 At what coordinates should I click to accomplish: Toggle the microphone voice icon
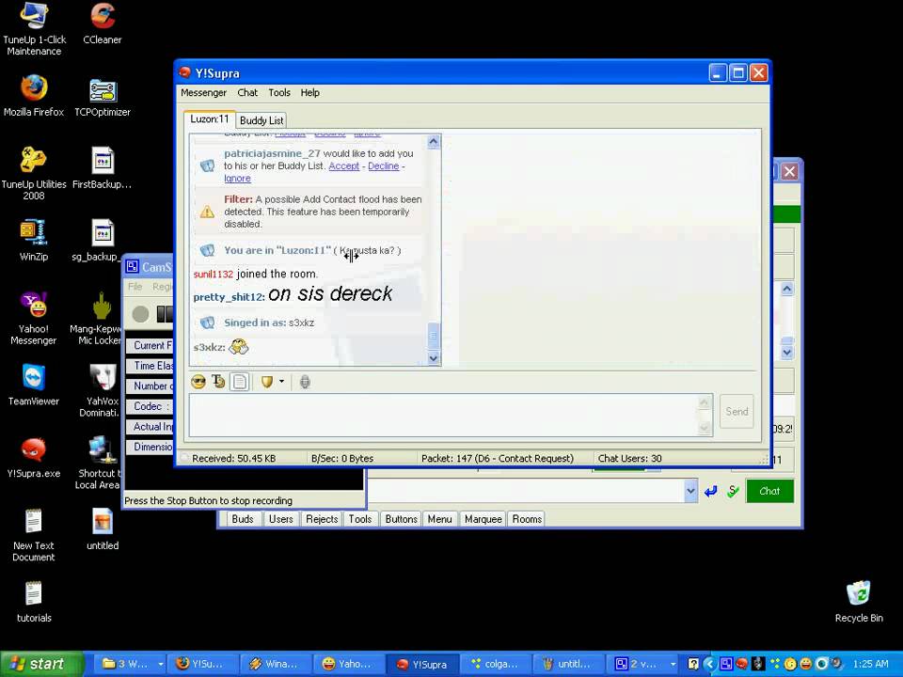[305, 382]
